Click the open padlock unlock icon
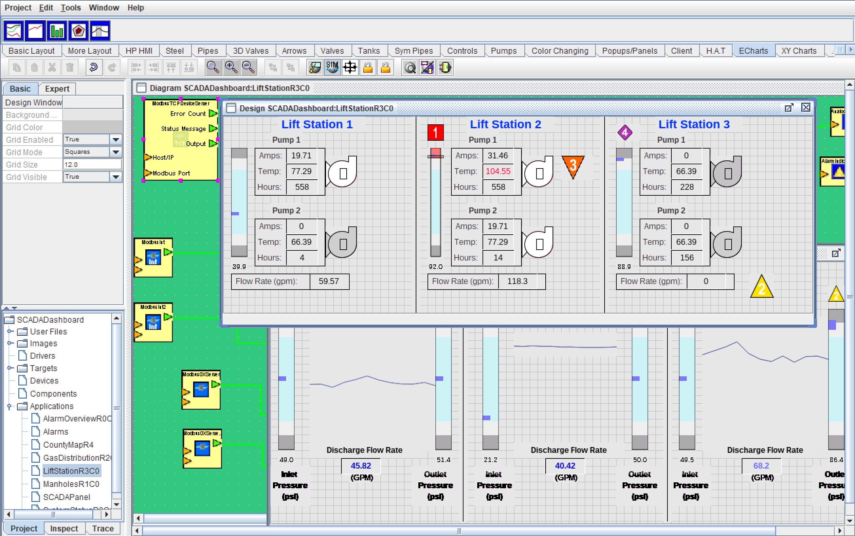Image resolution: width=855 pixels, height=536 pixels. click(x=386, y=67)
